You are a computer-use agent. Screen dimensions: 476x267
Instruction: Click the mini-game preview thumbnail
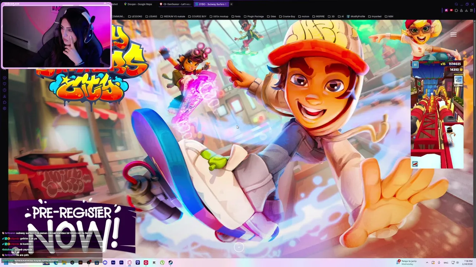coord(437,115)
